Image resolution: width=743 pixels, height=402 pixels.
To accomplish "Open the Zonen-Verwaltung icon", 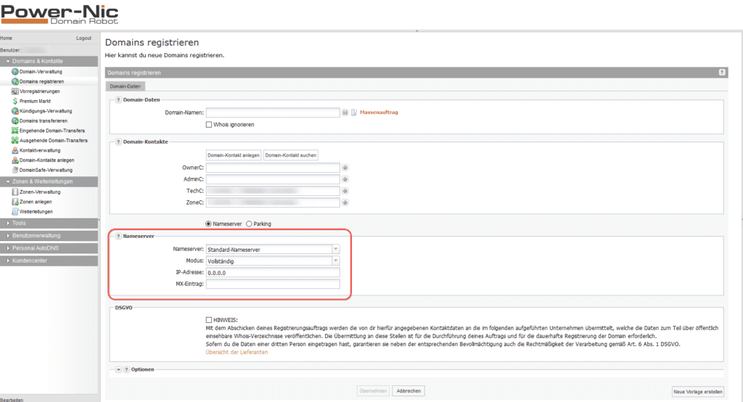I will 15,192.
